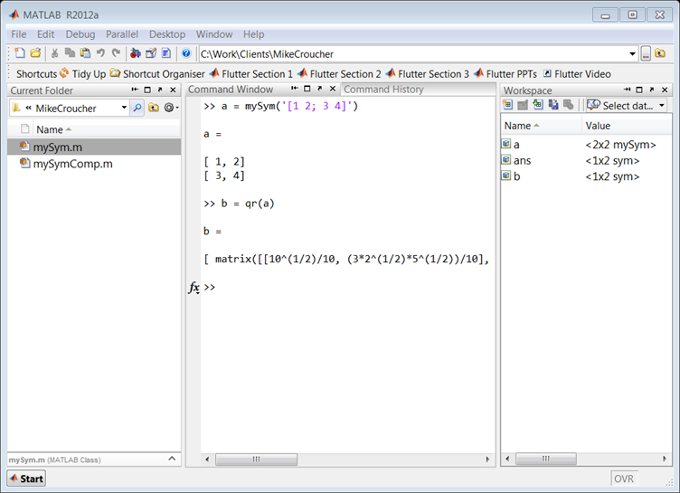The image size is (680, 493).
Task: Click the blue Help question-mark icon
Action: click(x=186, y=54)
